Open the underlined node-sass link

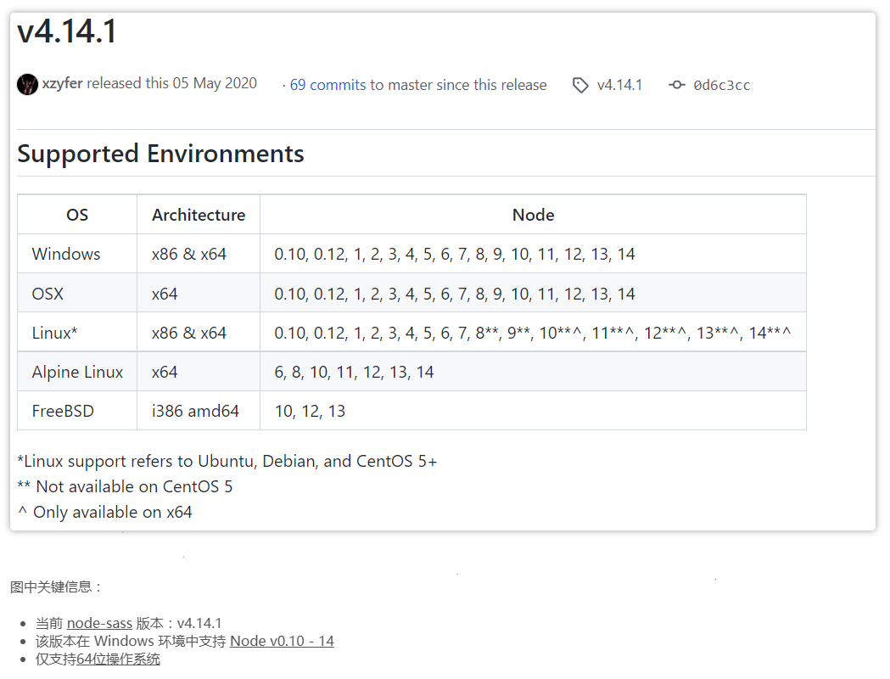[x=99, y=623]
